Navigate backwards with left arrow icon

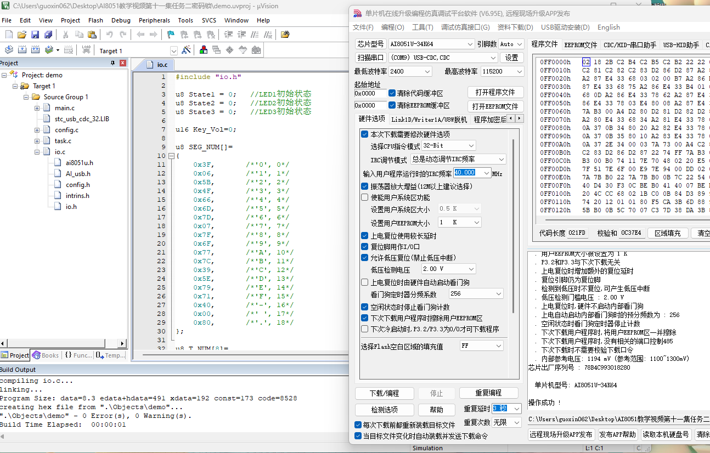(x=140, y=35)
